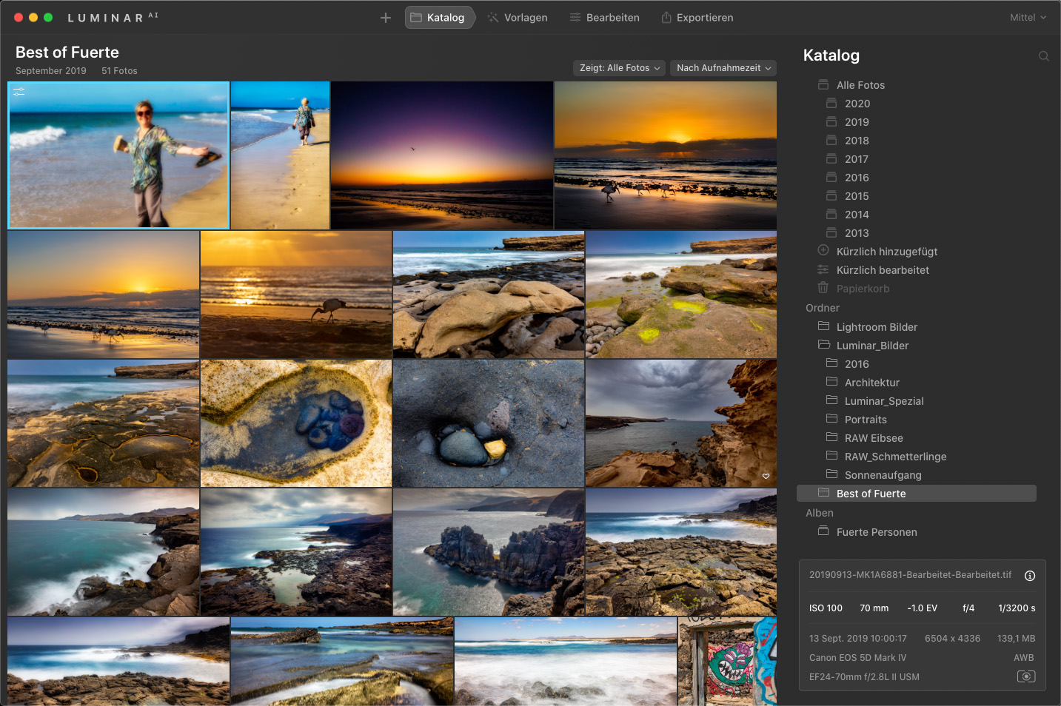Open the Mittel size dropdown

pos(1028,18)
